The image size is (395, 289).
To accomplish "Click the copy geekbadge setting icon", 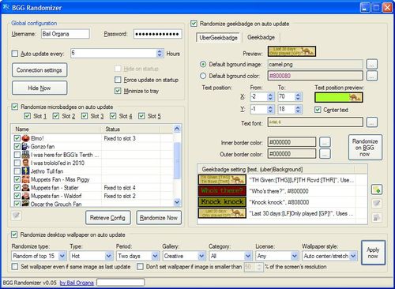I will pyautogui.click(x=377, y=217).
